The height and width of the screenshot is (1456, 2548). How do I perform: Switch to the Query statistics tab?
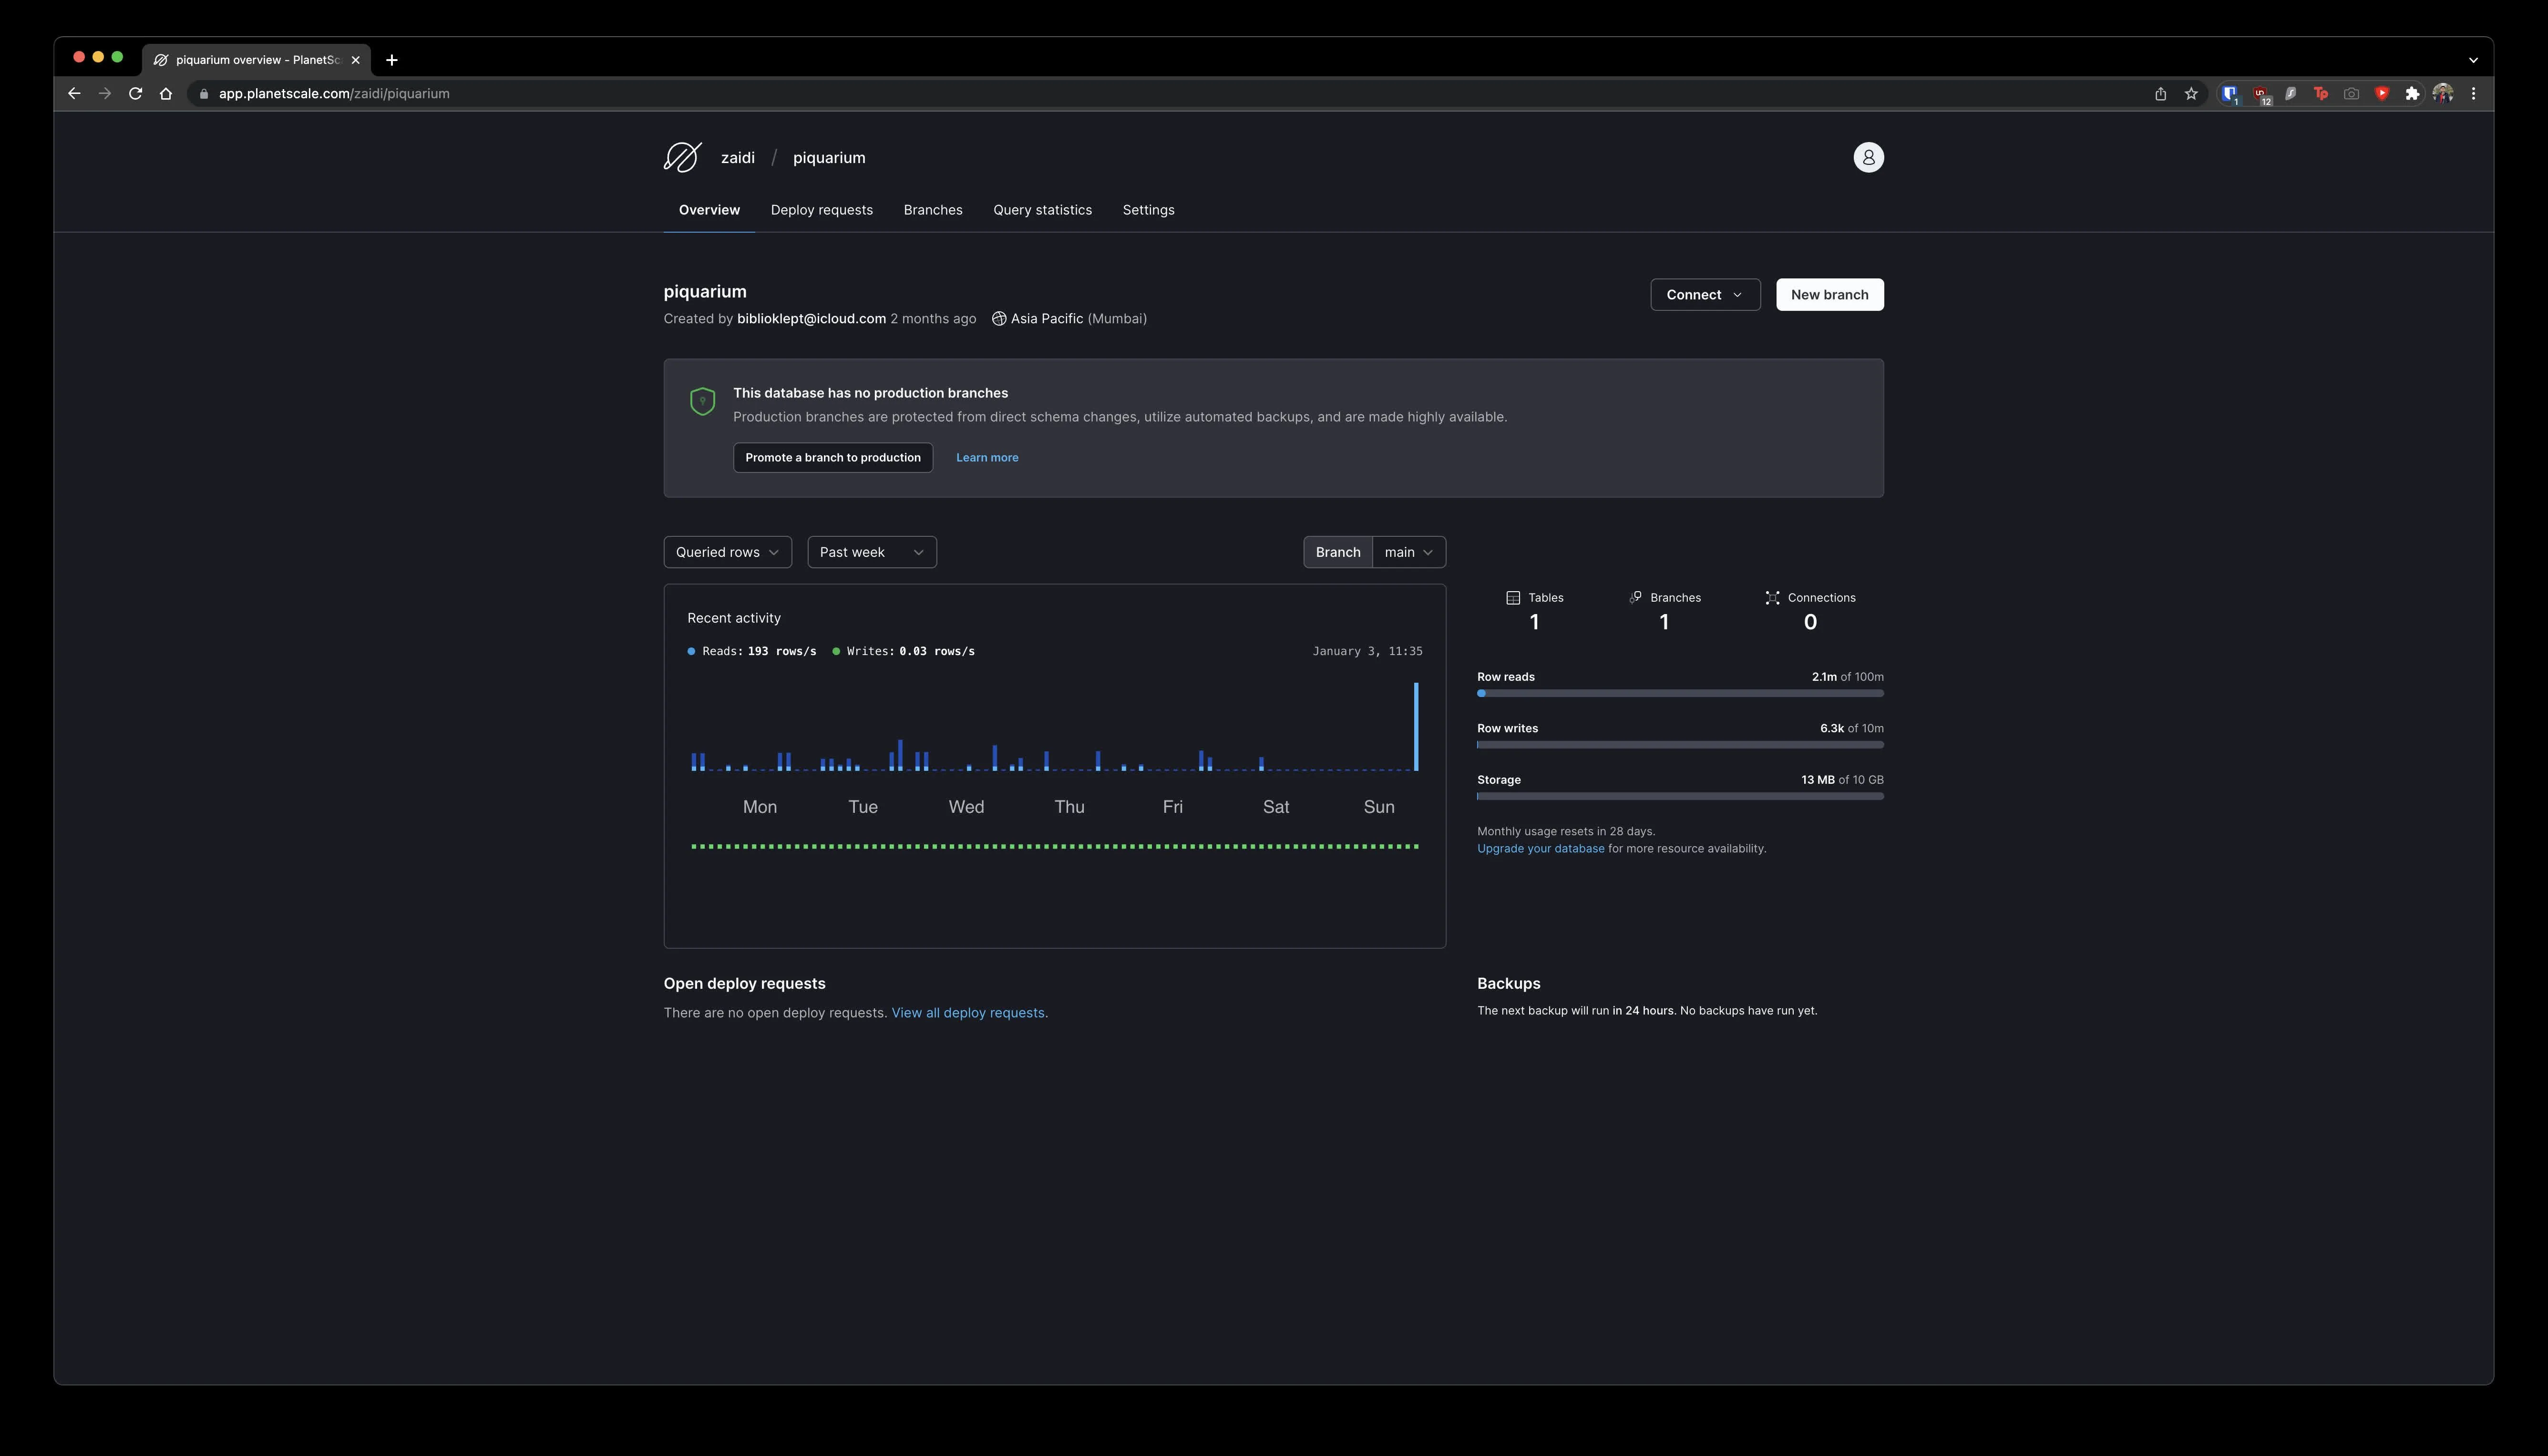pos(1042,210)
